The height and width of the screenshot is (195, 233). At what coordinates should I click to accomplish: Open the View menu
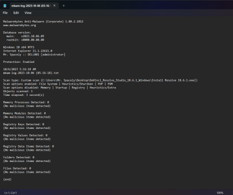tap(28, 13)
